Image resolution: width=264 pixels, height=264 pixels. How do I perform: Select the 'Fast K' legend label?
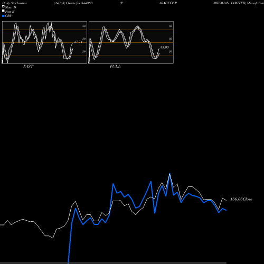pyautogui.click(x=10, y=12)
